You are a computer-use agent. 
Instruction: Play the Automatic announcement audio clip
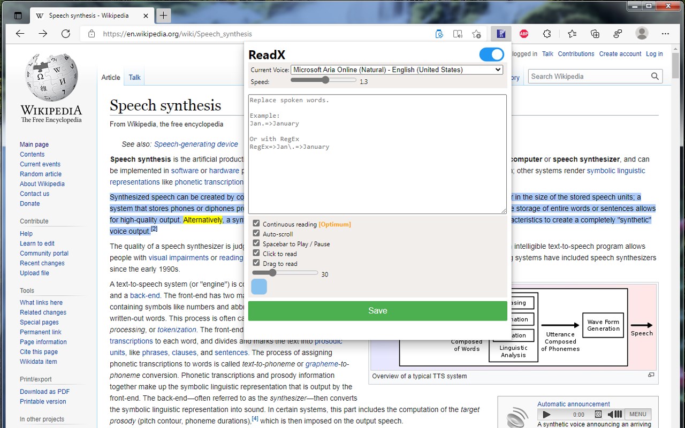pos(546,414)
